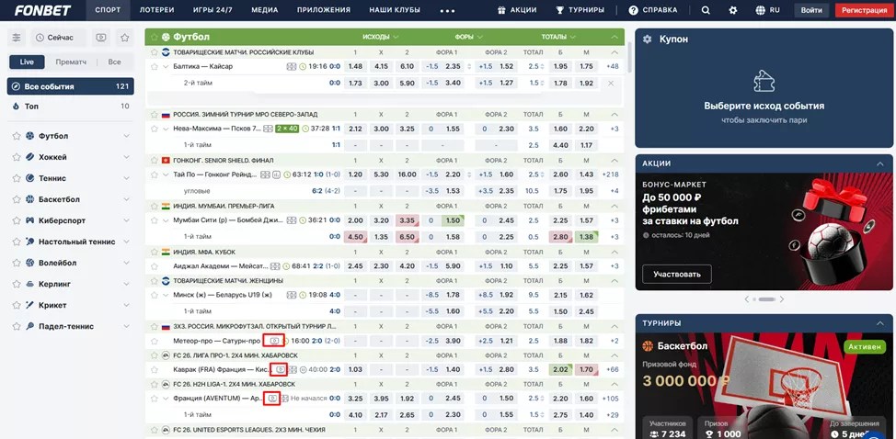Open site search magnifier icon
Viewport: 896px width, 439px height.
[x=706, y=10]
